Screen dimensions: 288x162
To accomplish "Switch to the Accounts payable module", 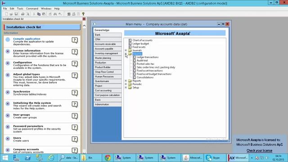I will click(108, 49).
